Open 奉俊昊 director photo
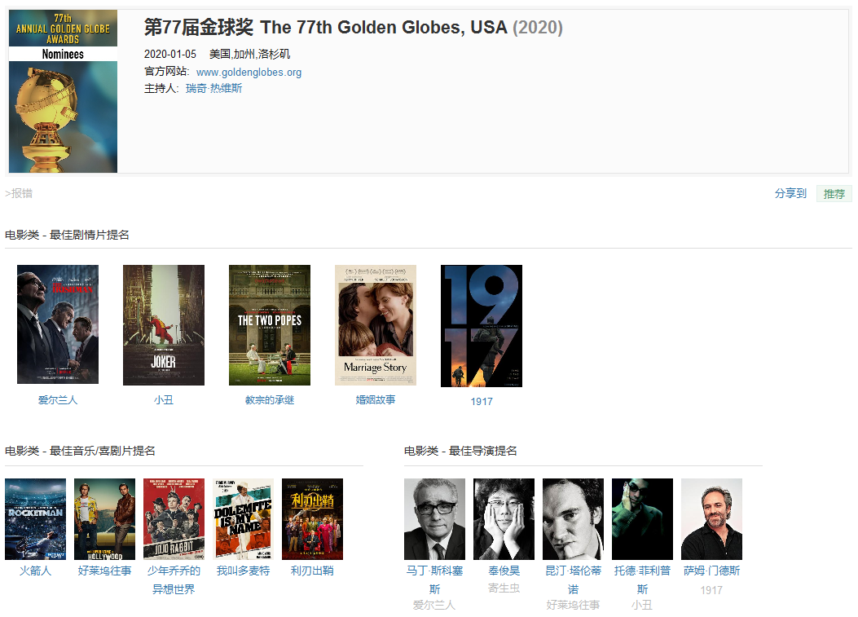The image size is (858, 617). click(504, 519)
